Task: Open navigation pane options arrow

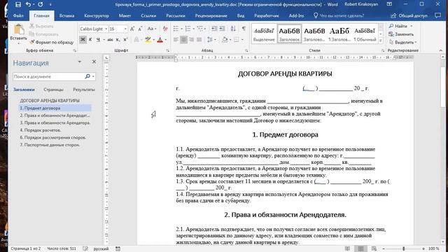Action: [x=80, y=62]
